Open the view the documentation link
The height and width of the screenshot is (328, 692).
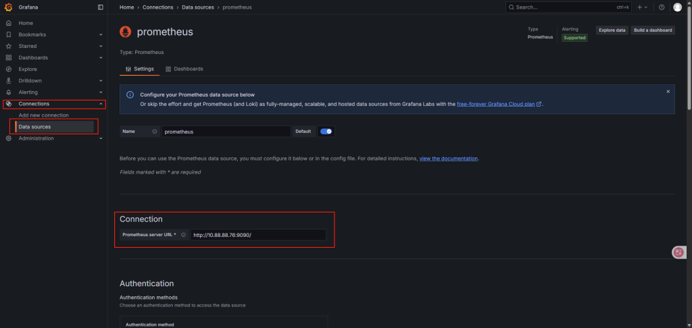449,158
